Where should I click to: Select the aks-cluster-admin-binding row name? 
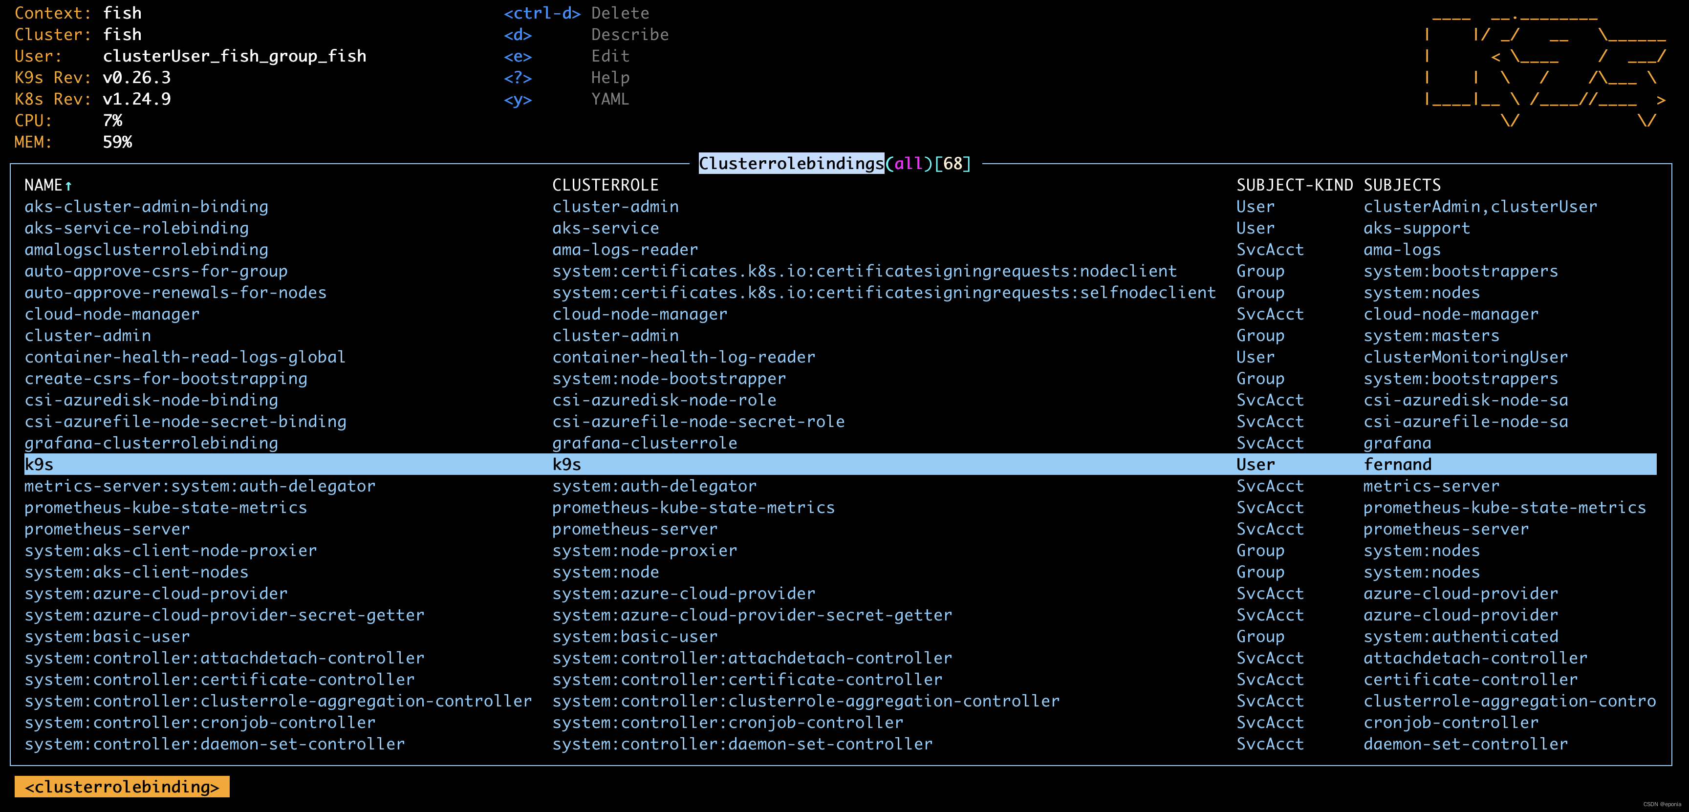pyautogui.click(x=146, y=207)
